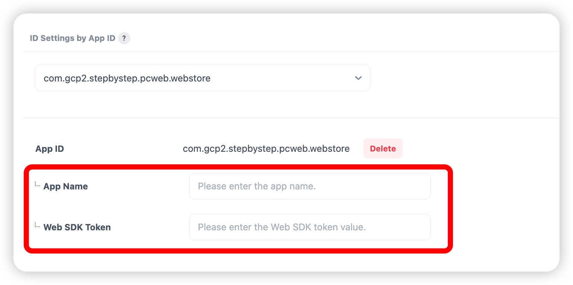Click the divider line under the settings heading

[291, 51]
